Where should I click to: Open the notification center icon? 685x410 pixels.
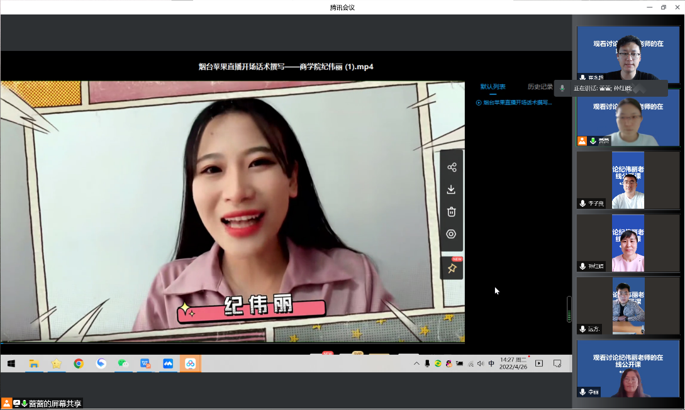[x=557, y=363]
